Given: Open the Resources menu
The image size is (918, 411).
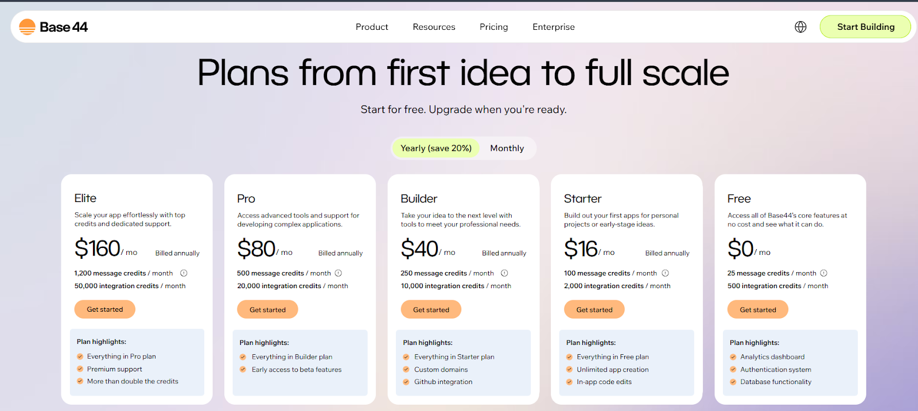Looking at the screenshot, I should pos(434,26).
